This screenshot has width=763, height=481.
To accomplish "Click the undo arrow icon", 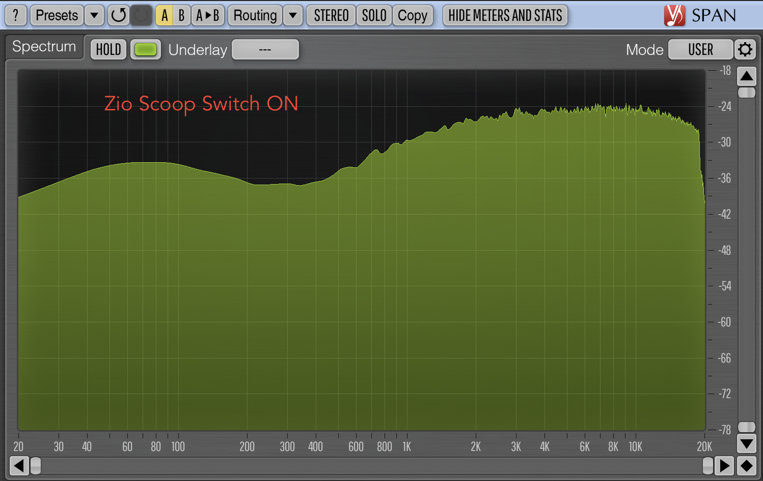I will 118,15.
